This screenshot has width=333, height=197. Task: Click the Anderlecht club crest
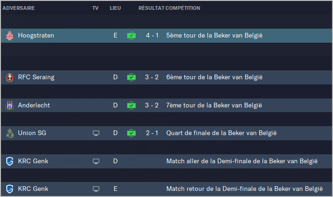click(9, 106)
